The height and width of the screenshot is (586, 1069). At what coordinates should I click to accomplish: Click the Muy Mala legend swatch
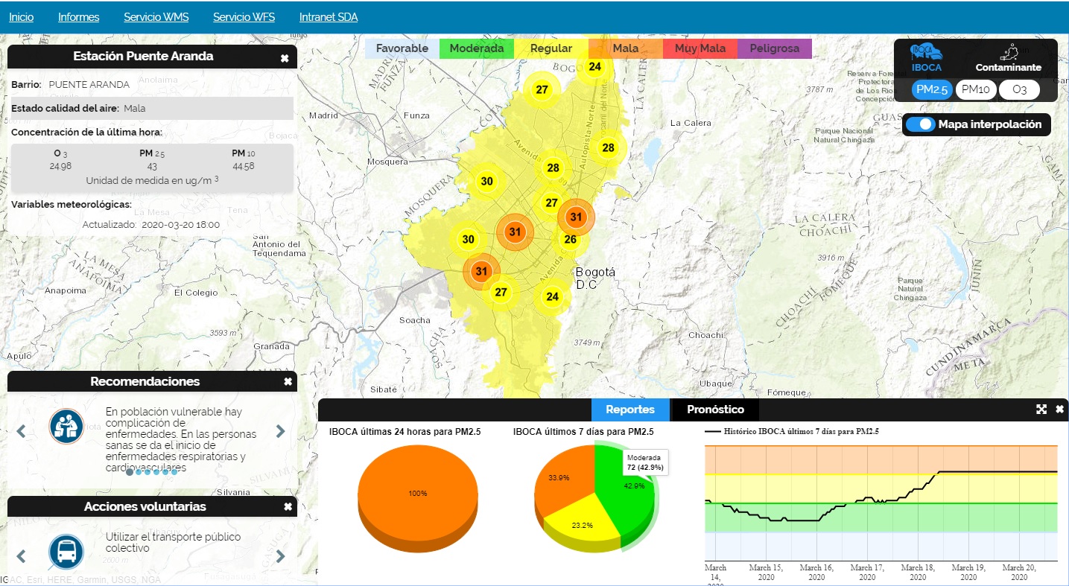point(700,48)
